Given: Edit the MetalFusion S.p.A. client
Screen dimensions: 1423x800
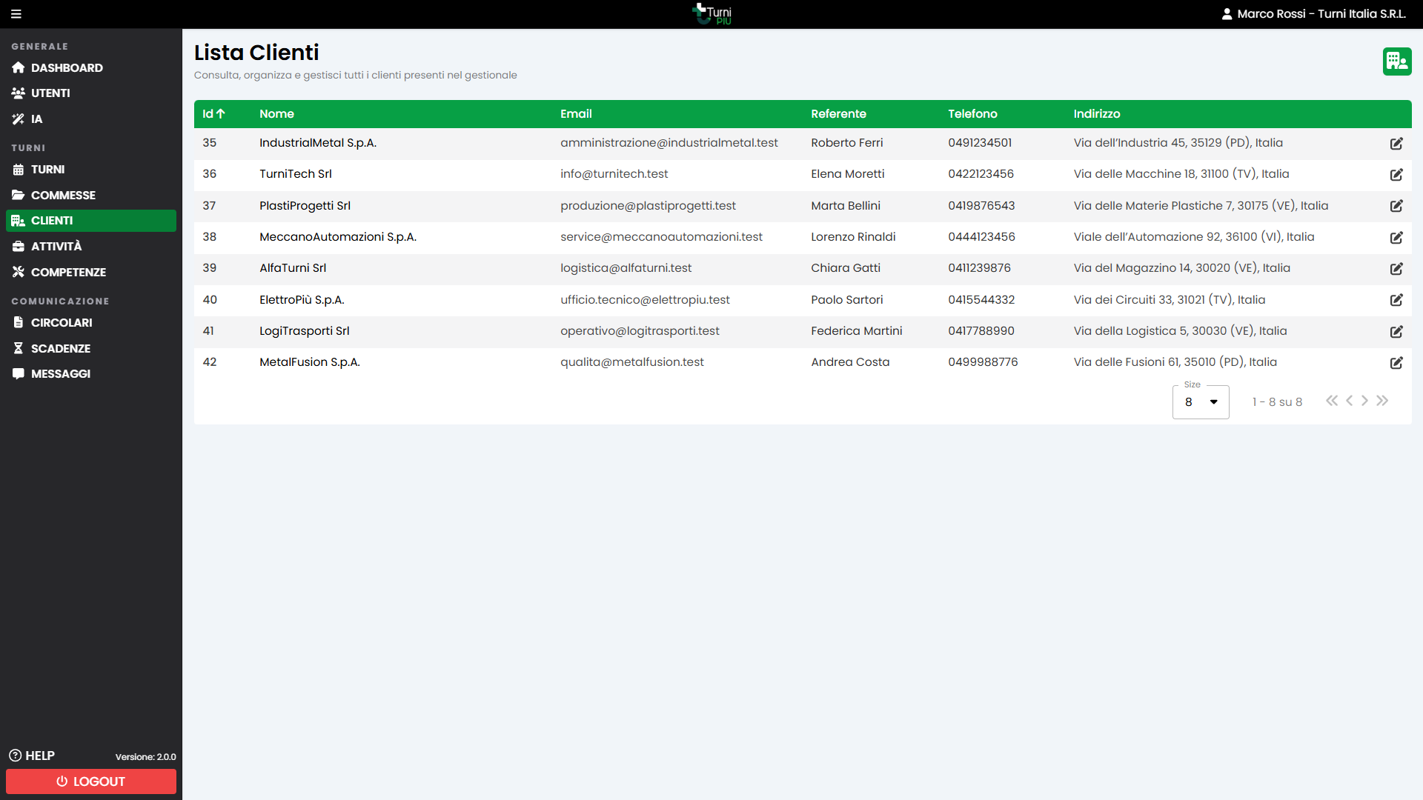Looking at the screenshot, I should tap(1396, 363).
